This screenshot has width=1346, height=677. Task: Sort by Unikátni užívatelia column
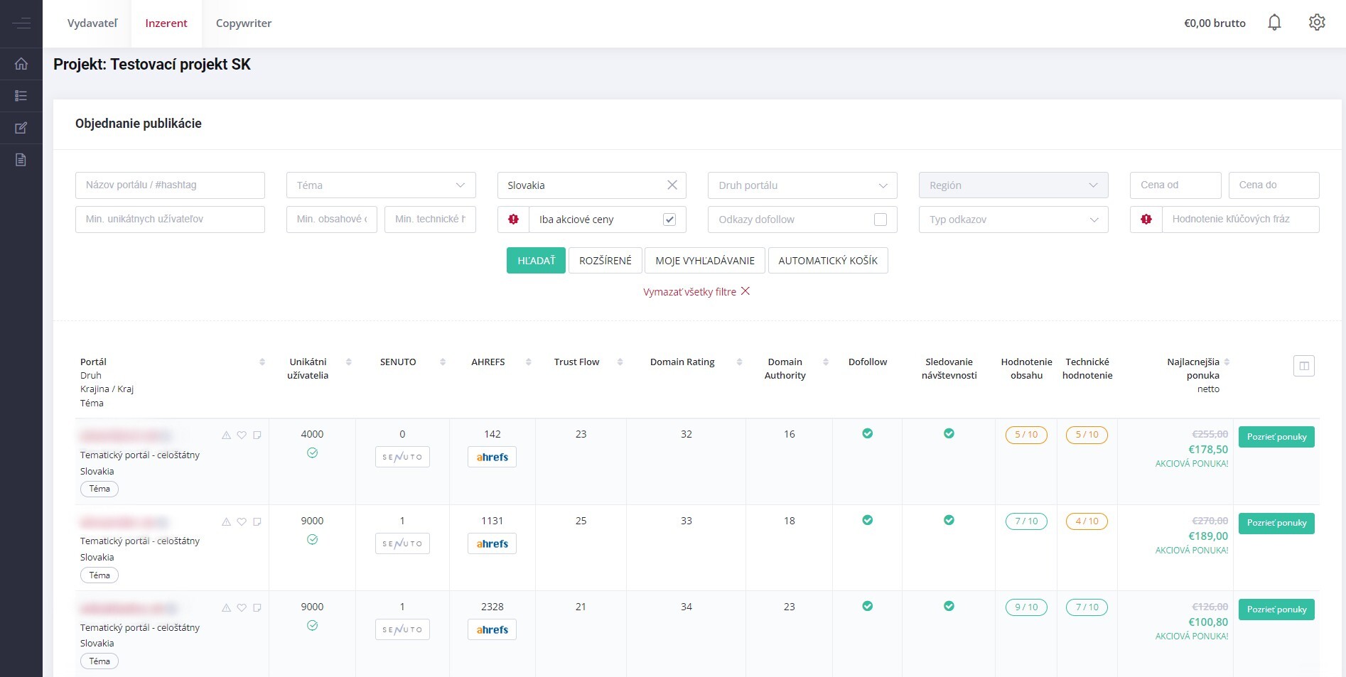pyautogui.click(x=348, y=362)
